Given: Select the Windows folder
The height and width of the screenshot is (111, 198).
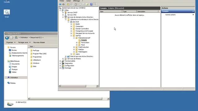Looking at the screenshot, I should pyautogui.click(x=36, y=63).
